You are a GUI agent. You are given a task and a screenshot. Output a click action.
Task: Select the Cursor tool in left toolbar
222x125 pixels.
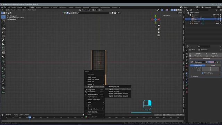[3, 21]
